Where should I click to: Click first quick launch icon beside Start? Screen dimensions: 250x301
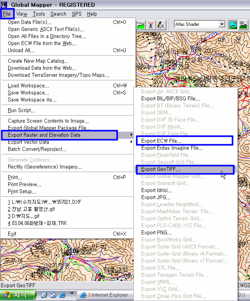(44, 295)
